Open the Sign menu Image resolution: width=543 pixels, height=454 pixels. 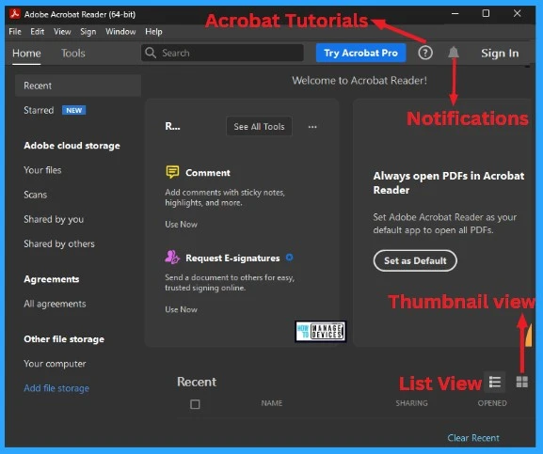tap(88, 32)
